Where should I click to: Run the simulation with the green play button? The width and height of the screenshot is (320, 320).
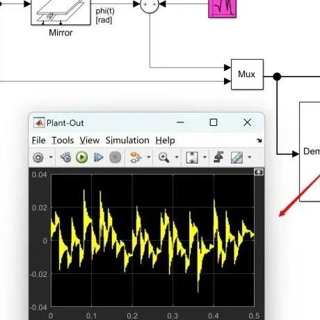[x=82, y=157]
